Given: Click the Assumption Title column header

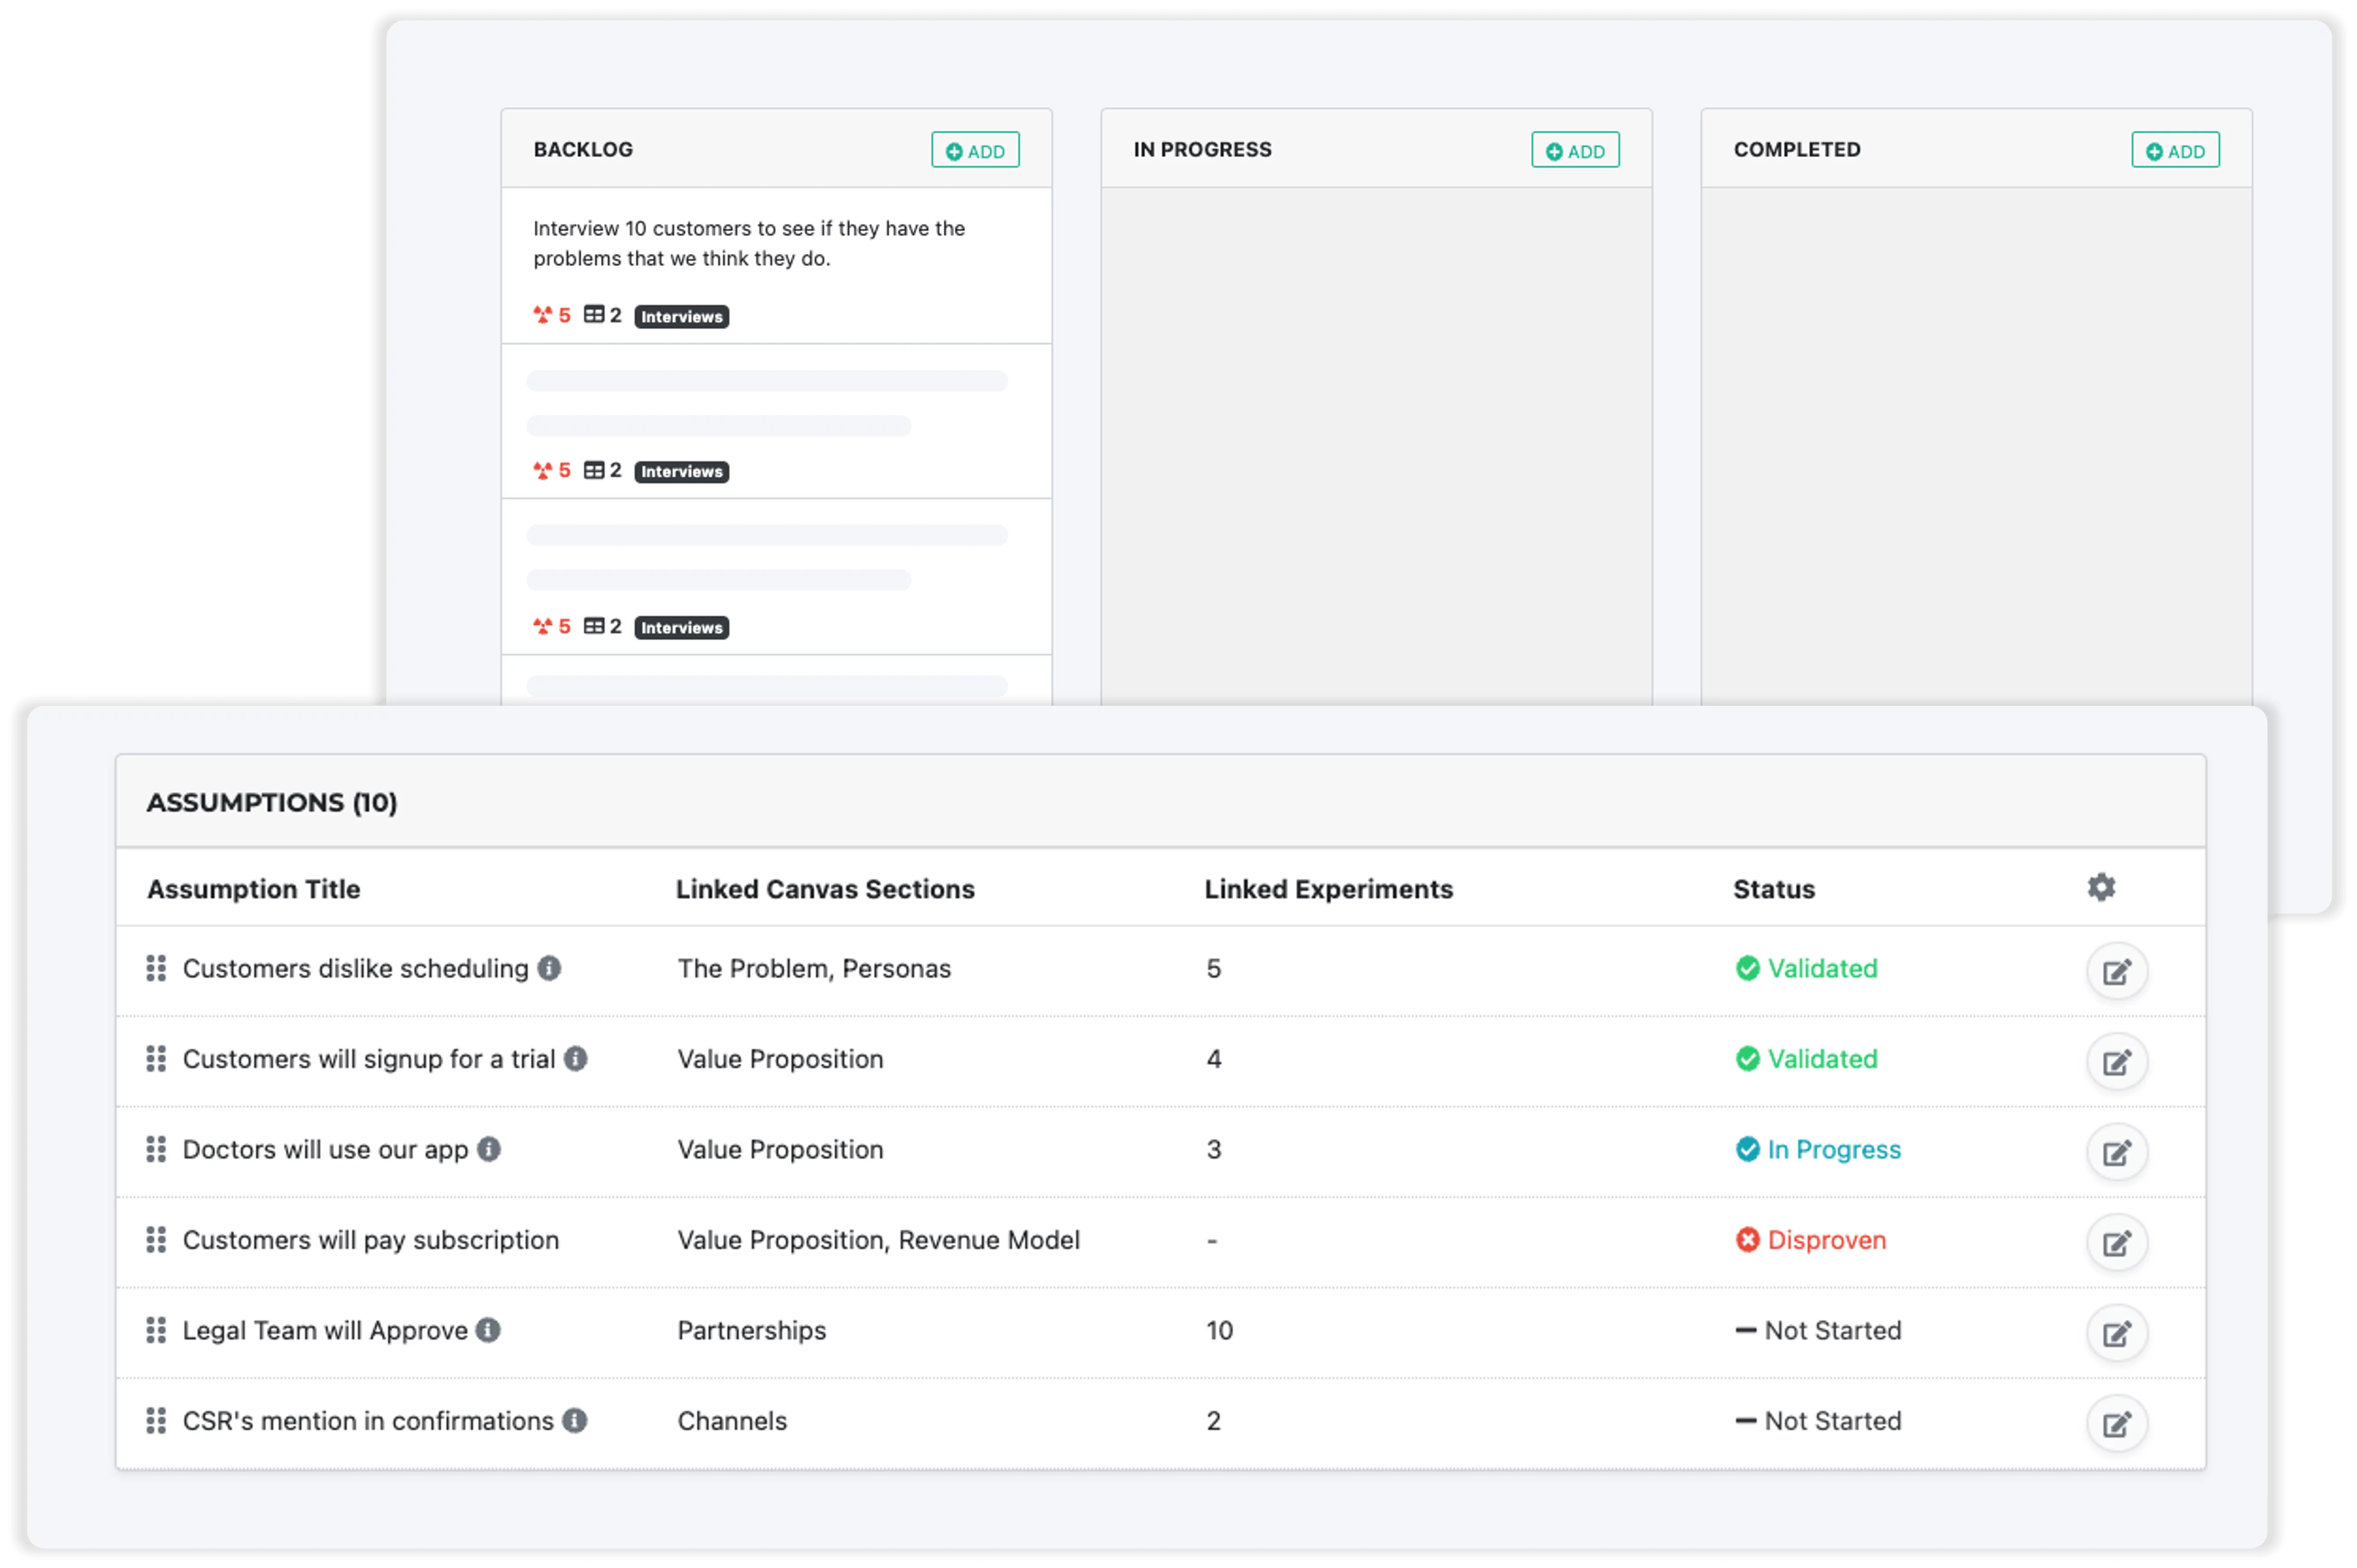Looking at the screenshot, I should pos(253,889).
